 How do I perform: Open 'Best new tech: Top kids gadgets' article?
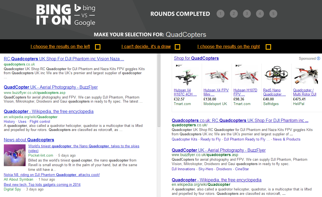pos(42,185)
